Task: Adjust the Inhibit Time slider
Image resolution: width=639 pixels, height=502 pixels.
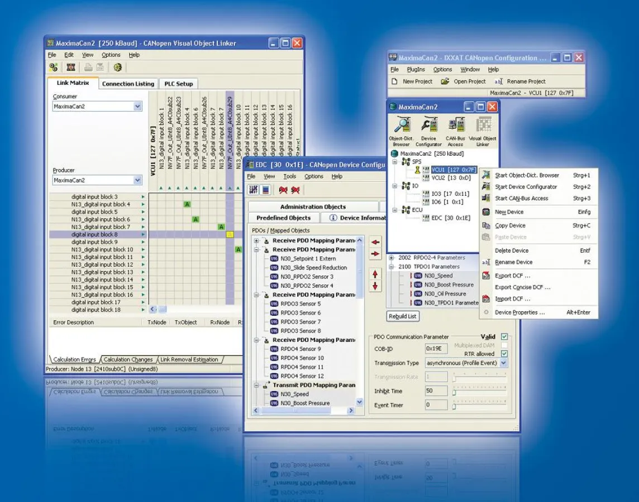Action: point(454,392)
